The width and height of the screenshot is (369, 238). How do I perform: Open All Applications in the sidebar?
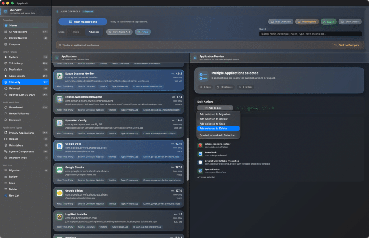coord(26,32)
